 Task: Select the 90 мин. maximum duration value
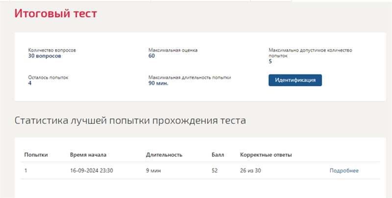click(158, 83)
